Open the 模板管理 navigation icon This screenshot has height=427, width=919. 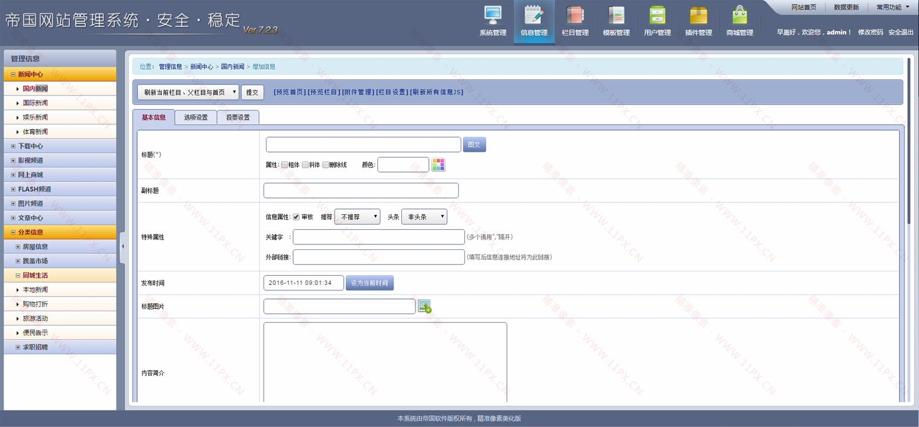(x=616, y=15)
